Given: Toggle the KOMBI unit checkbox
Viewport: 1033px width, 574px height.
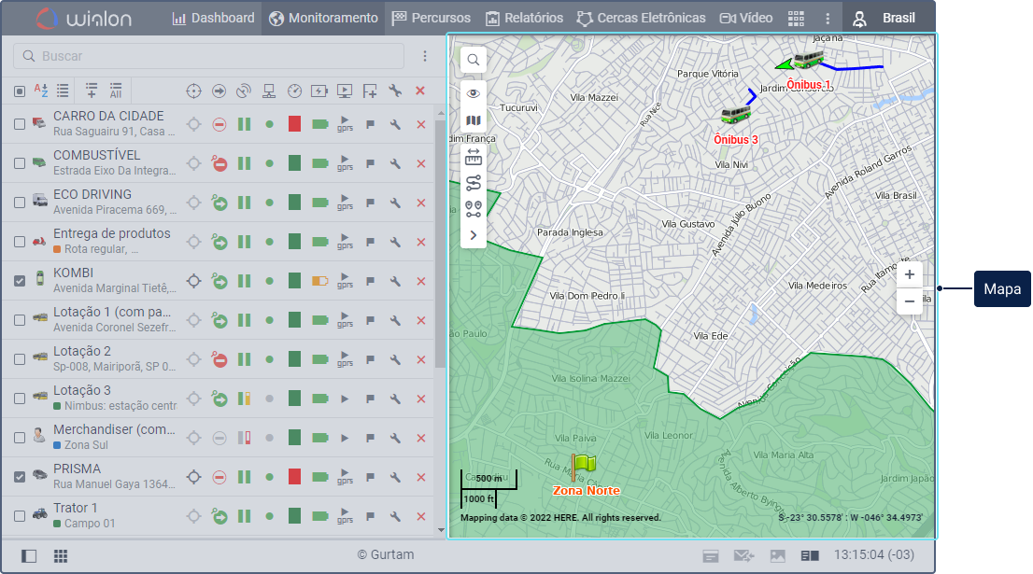Looking at the screenshot, I should [x=20, y=281].
